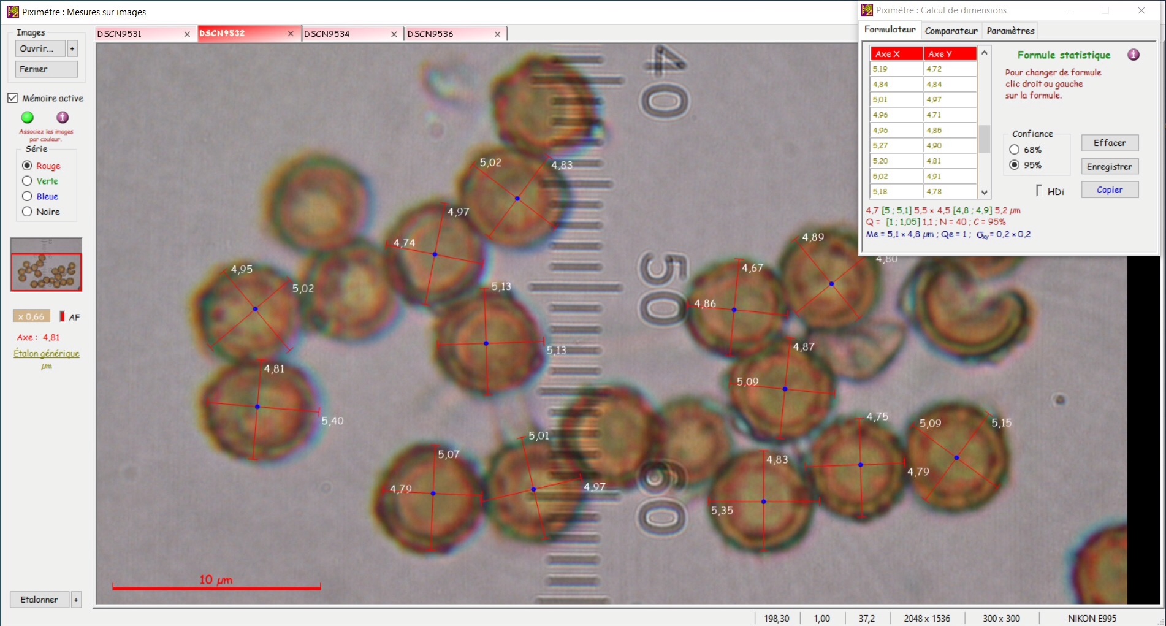Click the green image association indicator
The width and height of the screenshot is (1166, 626).
(28, 117)
